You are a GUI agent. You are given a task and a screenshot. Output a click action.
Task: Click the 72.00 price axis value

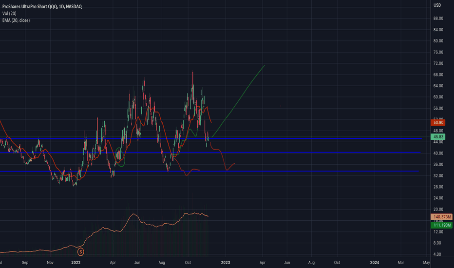pyautogui.click(x=438, y=63)
